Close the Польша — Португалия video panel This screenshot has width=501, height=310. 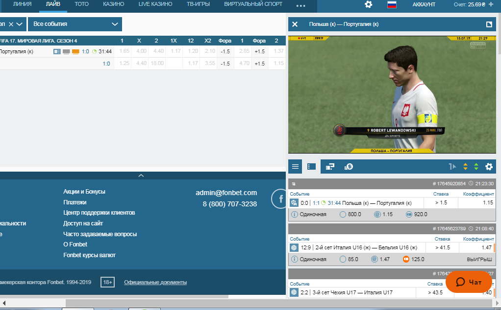tap(295, 24)
